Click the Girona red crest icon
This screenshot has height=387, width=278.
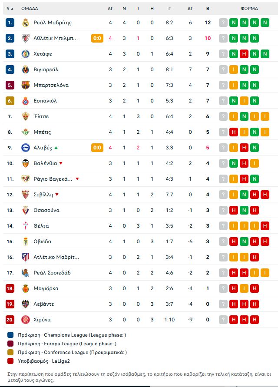(26, 320)
